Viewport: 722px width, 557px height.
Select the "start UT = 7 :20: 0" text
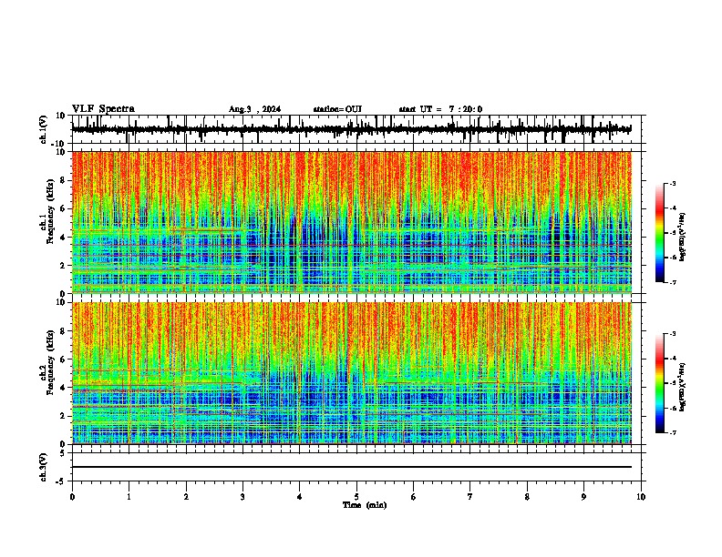point(440,109)
